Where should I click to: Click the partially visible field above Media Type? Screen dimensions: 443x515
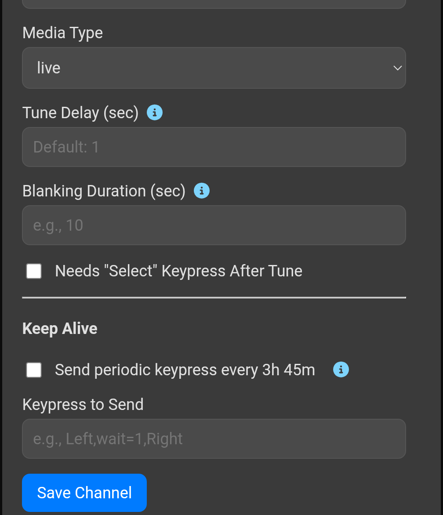click(214, 4)
